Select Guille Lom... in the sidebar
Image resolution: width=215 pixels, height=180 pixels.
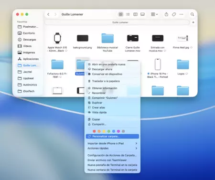[x=28, y=65]
